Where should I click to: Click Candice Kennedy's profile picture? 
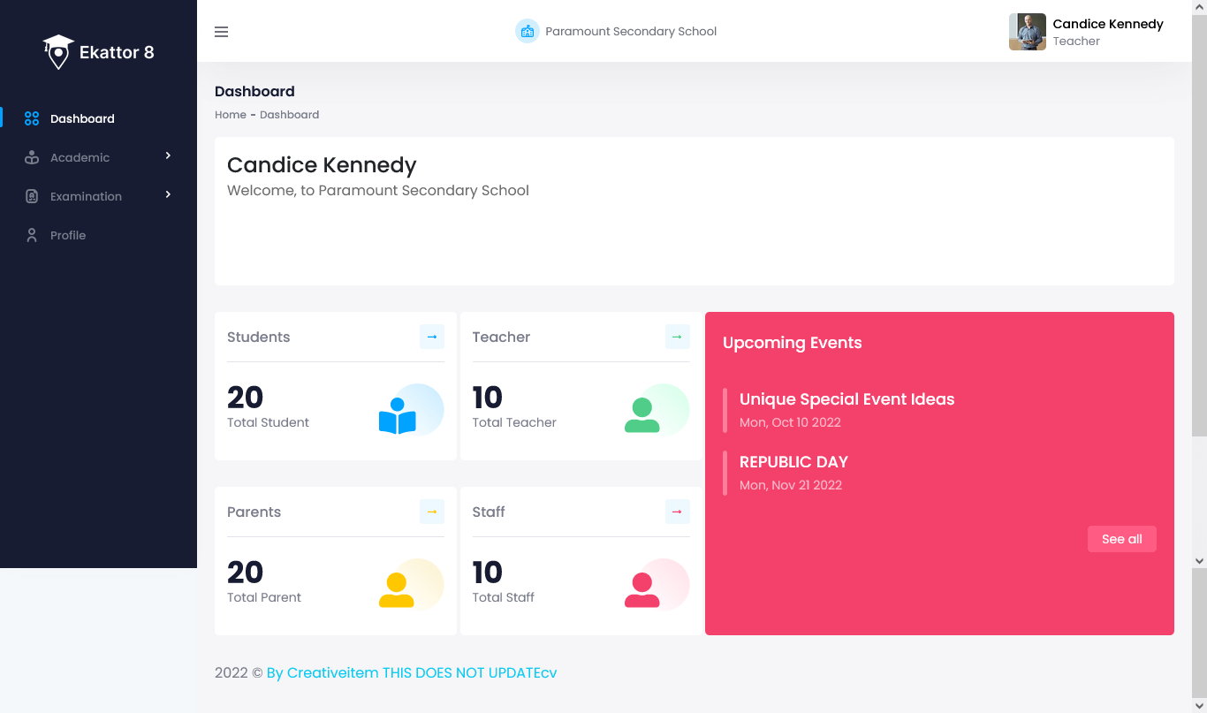coord(1027,31)
